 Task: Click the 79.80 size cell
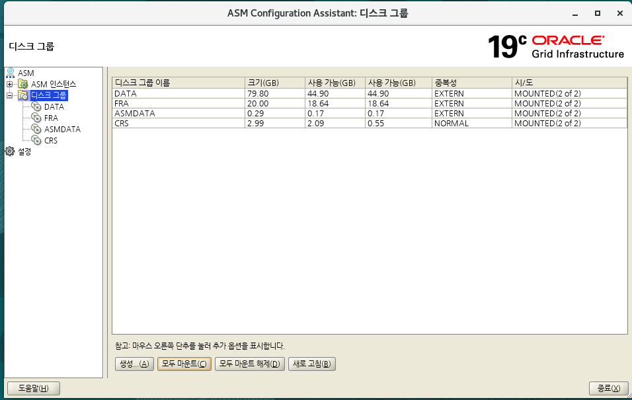pos(275,93)
